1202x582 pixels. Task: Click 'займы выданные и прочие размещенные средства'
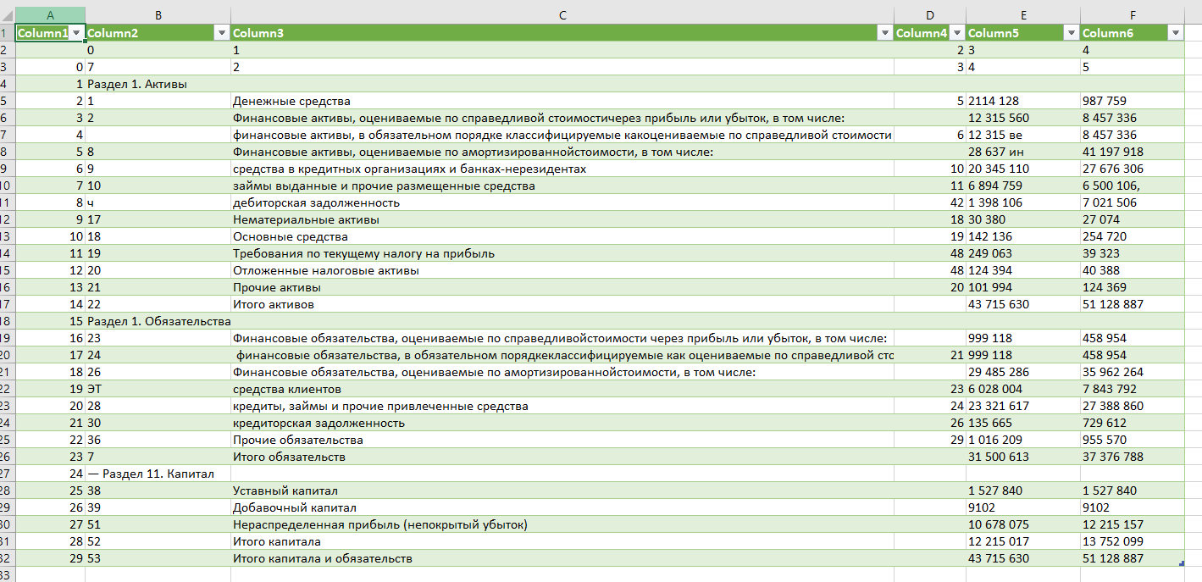[562, 186]
